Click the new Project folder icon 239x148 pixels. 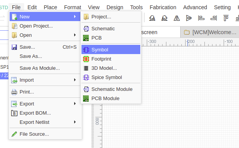click(x=86, y=17)
